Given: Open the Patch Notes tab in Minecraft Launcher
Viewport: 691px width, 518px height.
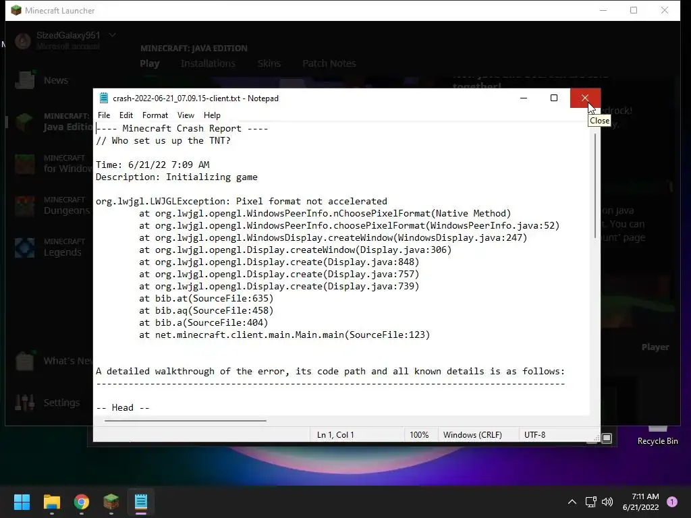Looking at the screenshot, I should [x=329, y=63].
